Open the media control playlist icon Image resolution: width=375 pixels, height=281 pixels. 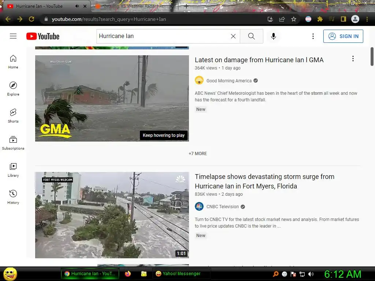tap(331, 19)
